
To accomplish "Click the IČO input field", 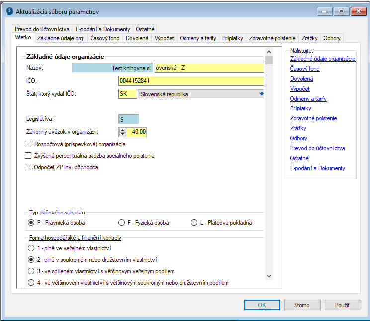I will 191,81.
